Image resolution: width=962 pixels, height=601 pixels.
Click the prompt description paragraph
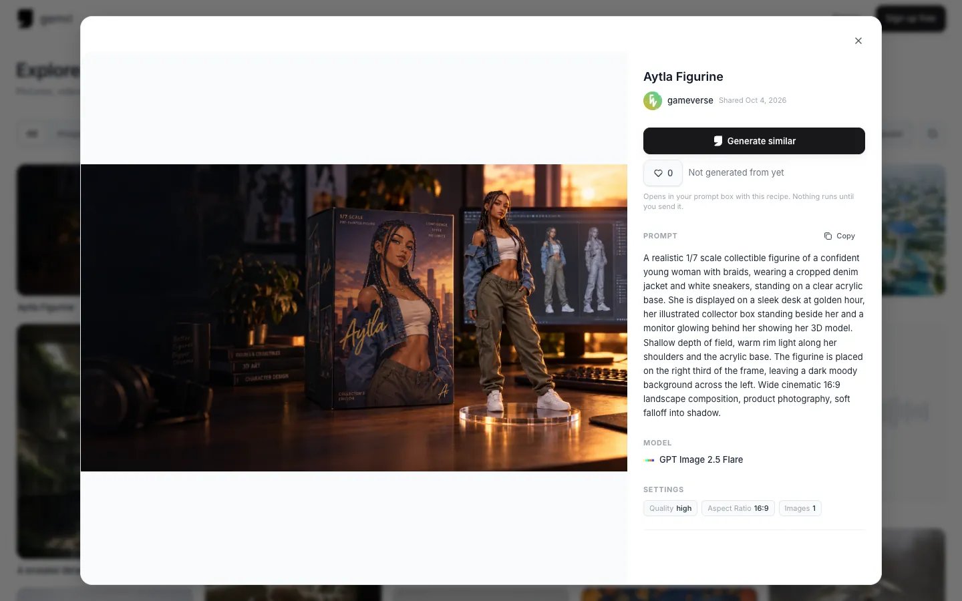coord(754,335)
